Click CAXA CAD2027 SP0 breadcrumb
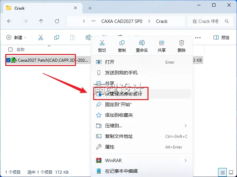The image size is (237, 177). click(x=122, y=21)
